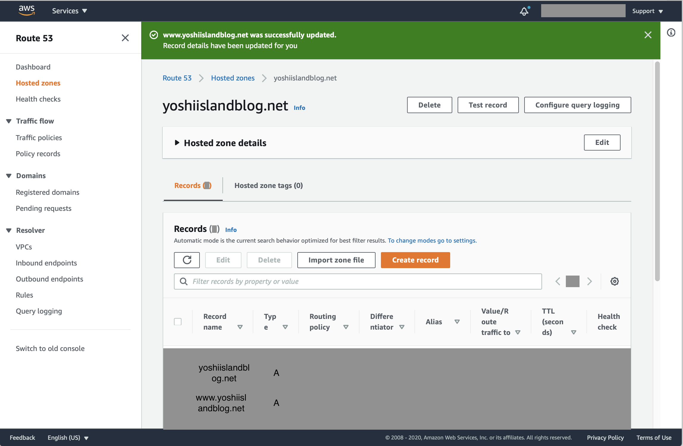The width and height of the screenshot is (683, 446).
Task: Toggle the select-all records checkbox
Action: tap(178, 322)
